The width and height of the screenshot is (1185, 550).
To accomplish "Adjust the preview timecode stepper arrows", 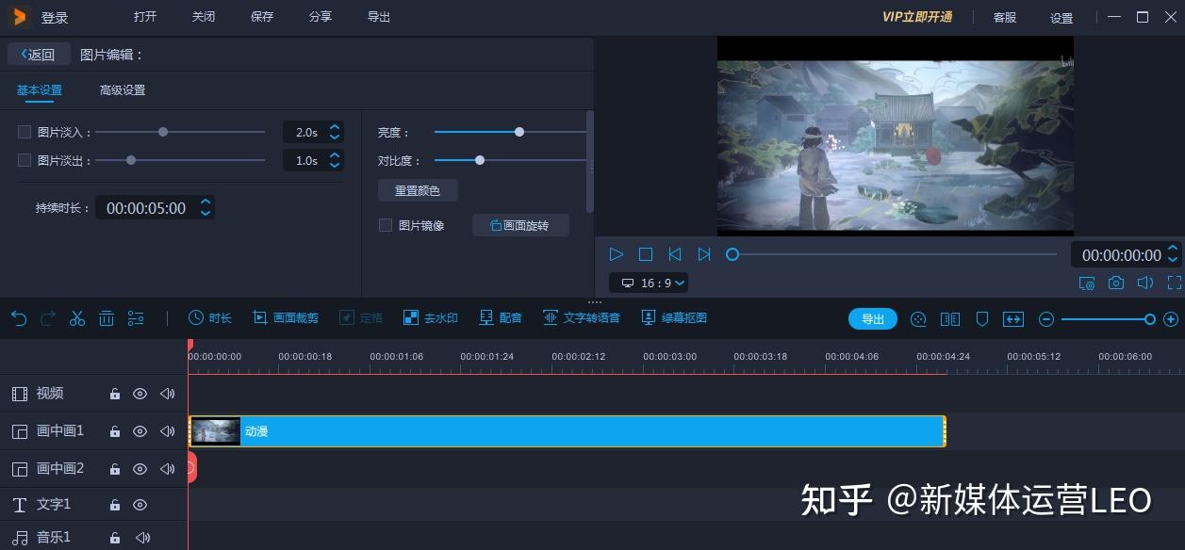I will [1173, 254].
